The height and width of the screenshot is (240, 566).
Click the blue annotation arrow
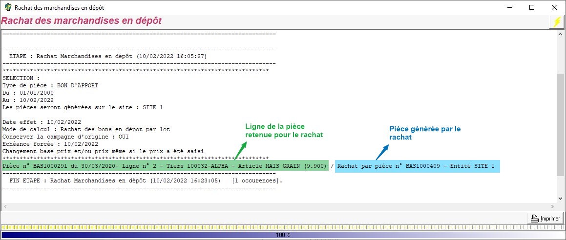(x=382, y=151)
